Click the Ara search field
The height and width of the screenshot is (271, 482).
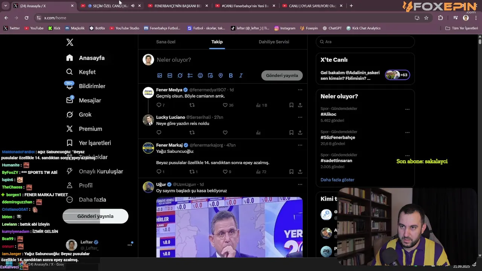pos(365,42)
